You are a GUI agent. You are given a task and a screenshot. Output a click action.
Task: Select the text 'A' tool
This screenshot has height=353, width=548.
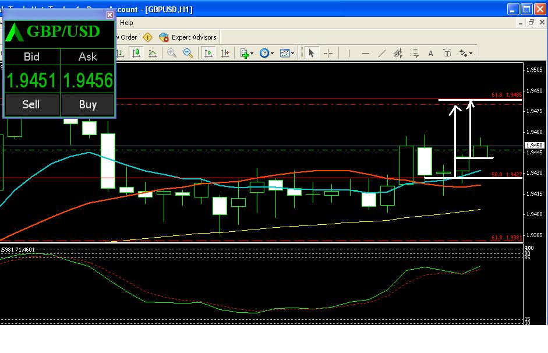coord(431,53)
